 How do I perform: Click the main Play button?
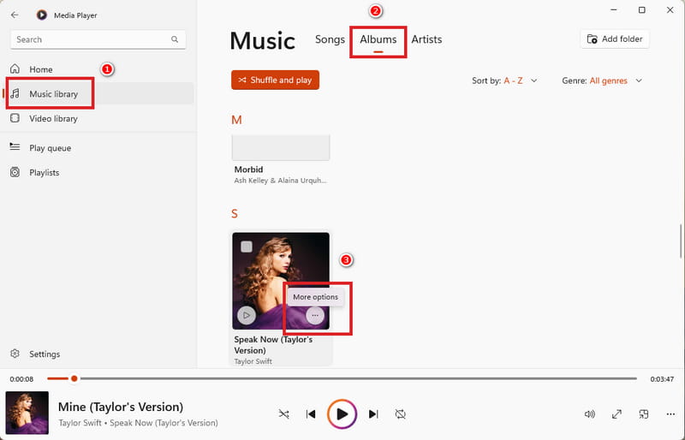coord(342,413)
